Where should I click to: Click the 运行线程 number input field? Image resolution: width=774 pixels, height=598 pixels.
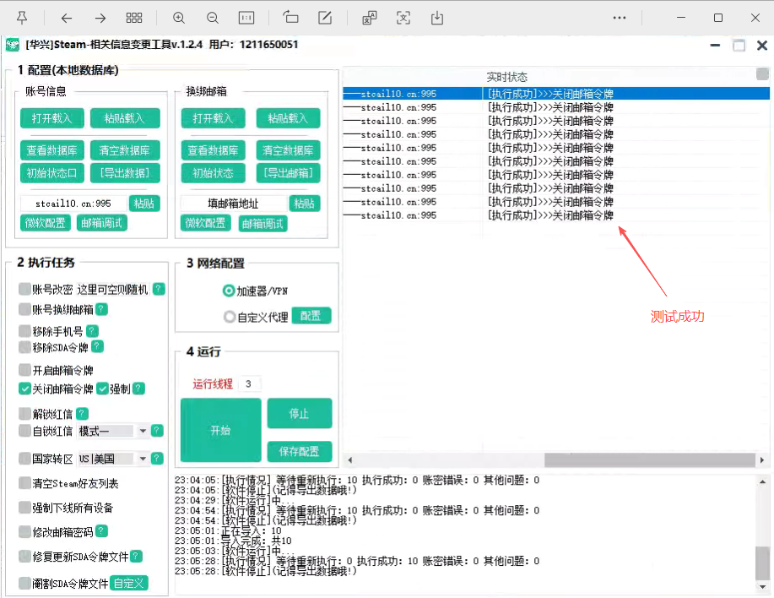[249, 384]
